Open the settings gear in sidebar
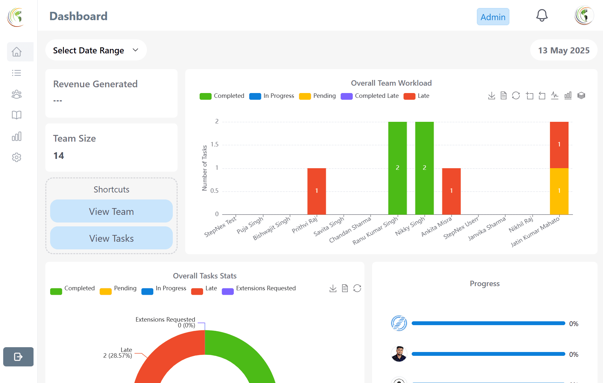Viewport: 603px width, 383px height. tap(17, 157)
